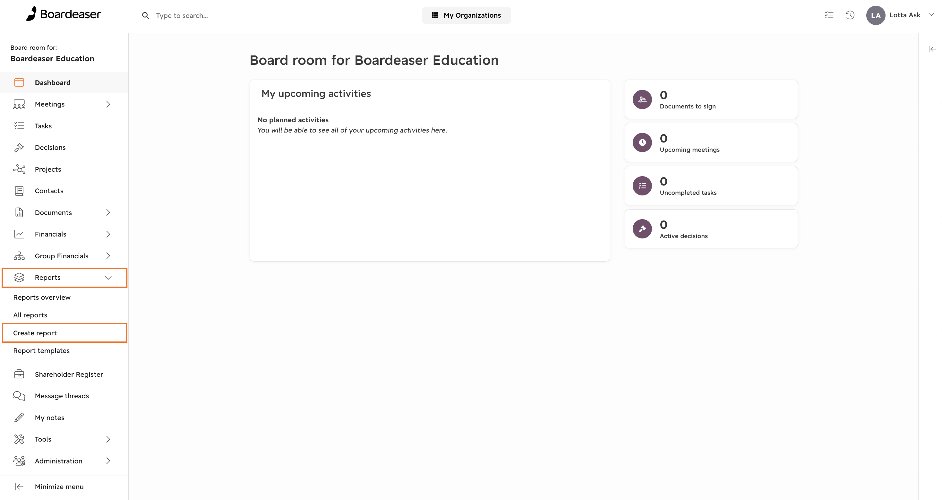Open the Uncompleted tasks card
Viewport: 942px width, 500px height.
tap(711, 186)
